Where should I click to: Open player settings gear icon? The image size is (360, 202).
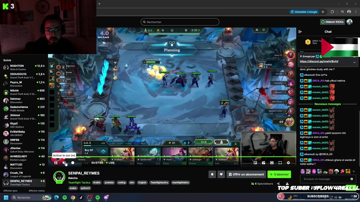coord(288,163)
